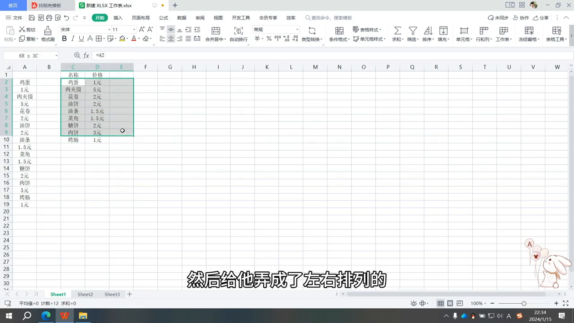
Task: Click the Save icon in quick access toolbar
Action: point(31,18)
